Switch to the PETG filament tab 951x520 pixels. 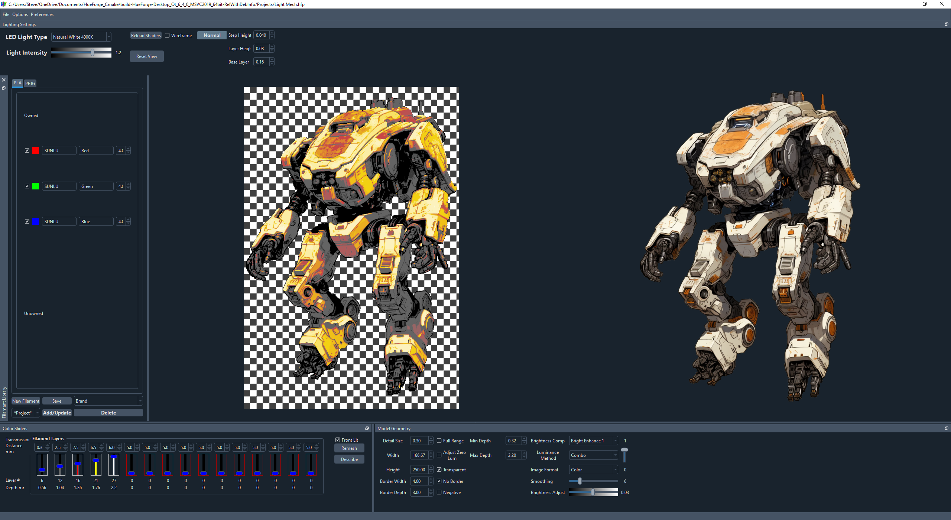(x=30, y=83)
